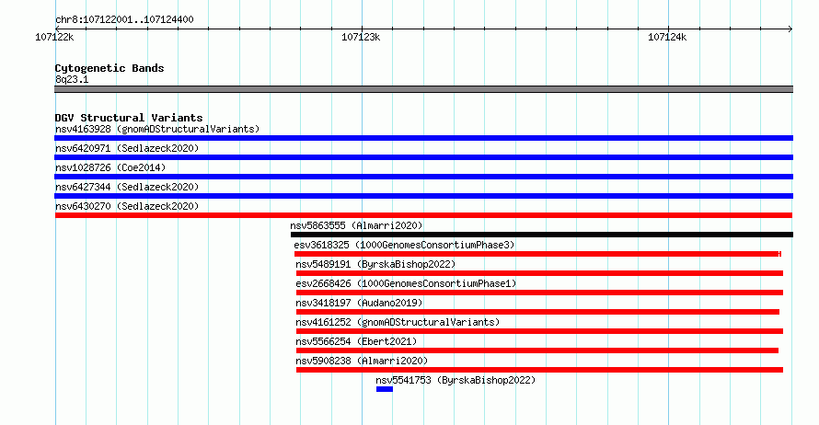The height and width of the screenshot is (425, 819).
Task: Open the nsv6430270 Sedlazeck2020 label
Action: [127, 206]
